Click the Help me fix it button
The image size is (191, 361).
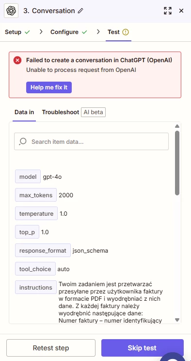[x=49, y=87]
